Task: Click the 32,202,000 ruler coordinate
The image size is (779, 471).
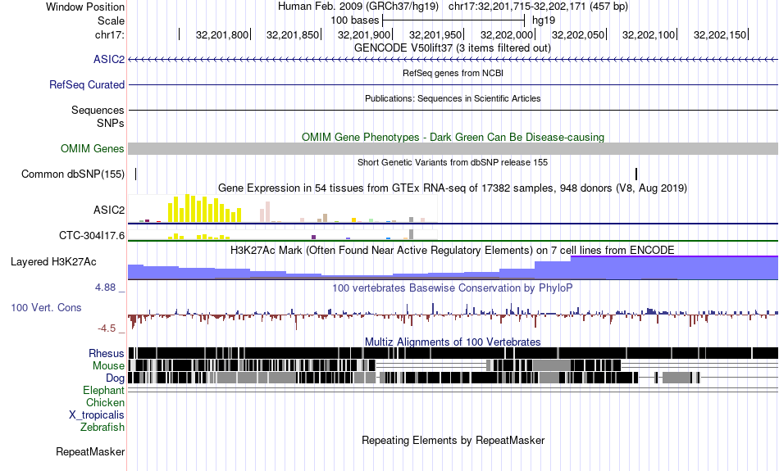Action: tap(507, 34)
